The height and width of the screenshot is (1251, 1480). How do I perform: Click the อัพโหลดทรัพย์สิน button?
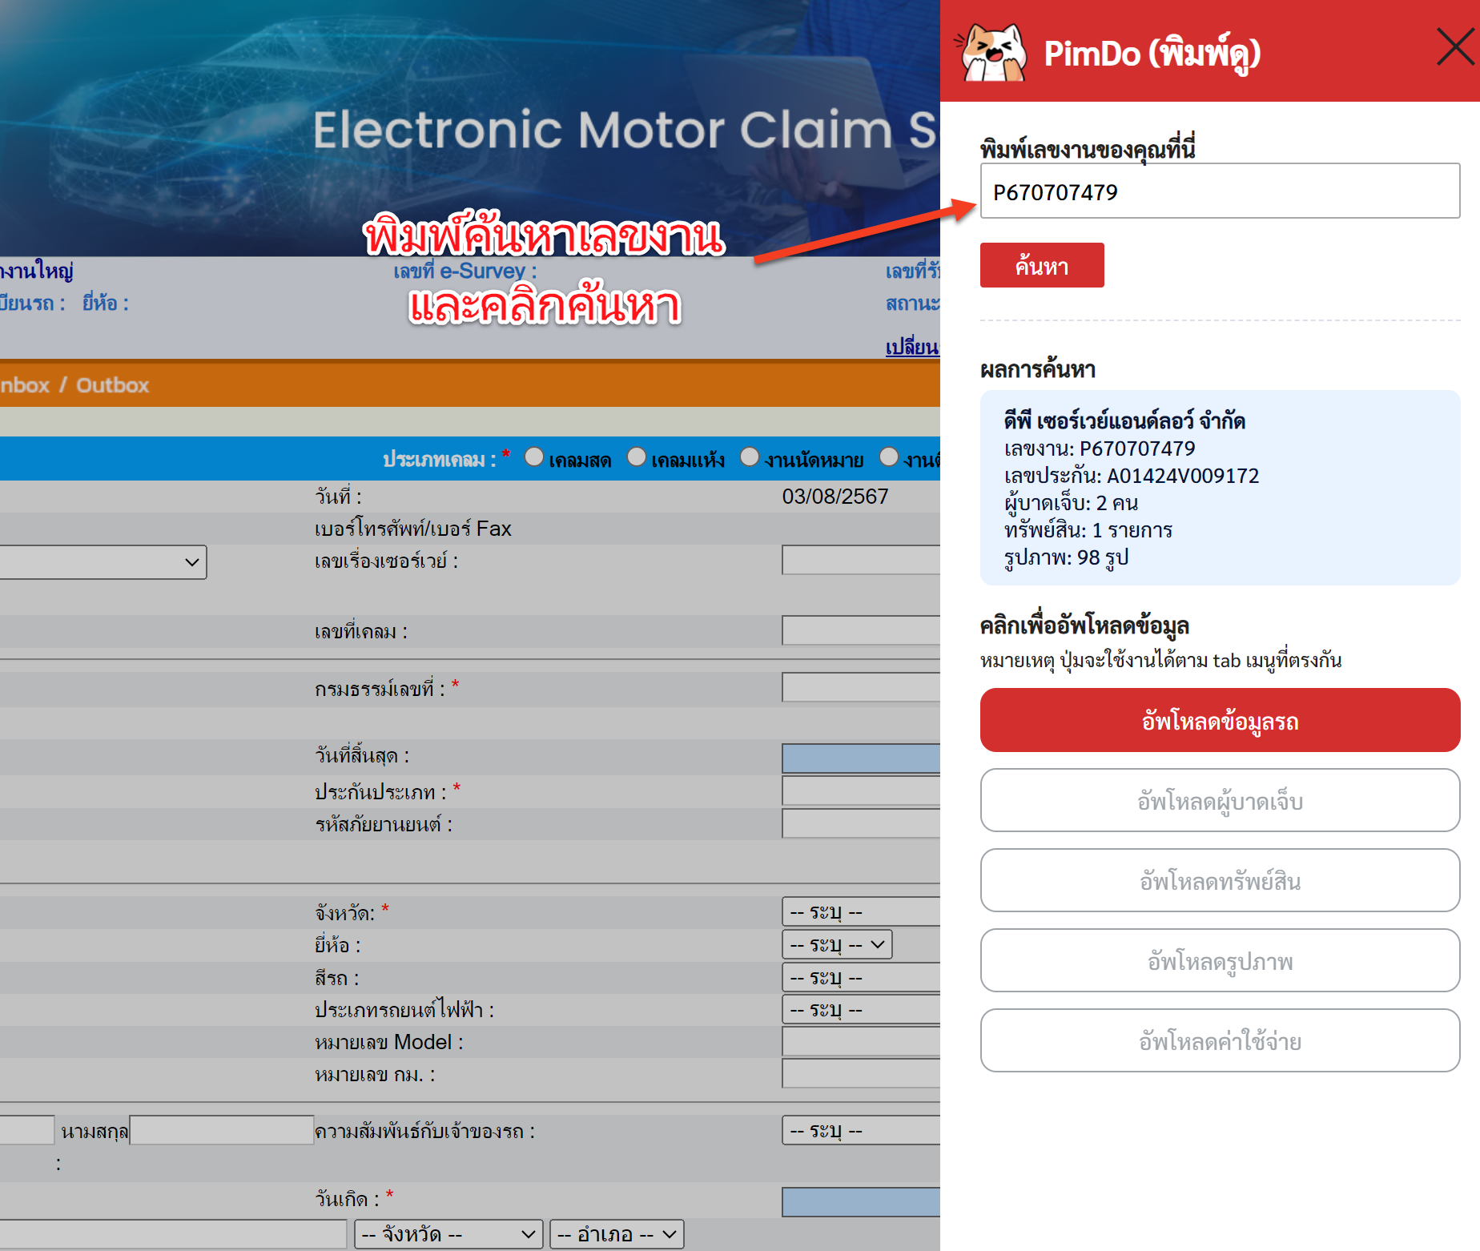[1219, 881]
